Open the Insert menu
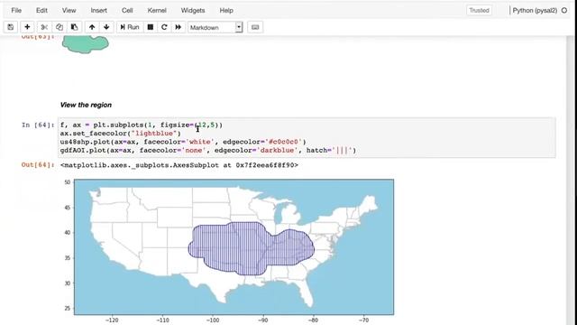 pos(98,10)
